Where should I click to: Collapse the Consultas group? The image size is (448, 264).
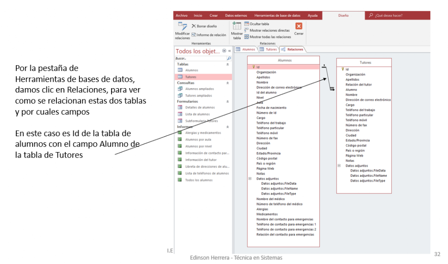click(x=228, y=83)
